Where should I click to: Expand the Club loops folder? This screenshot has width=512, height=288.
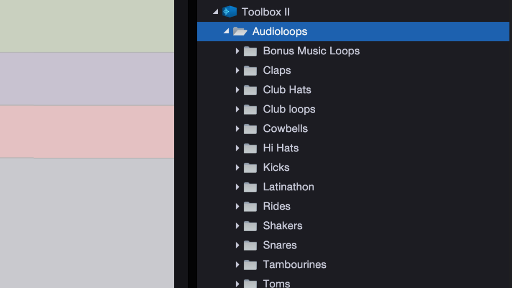[x=237, y=109]
